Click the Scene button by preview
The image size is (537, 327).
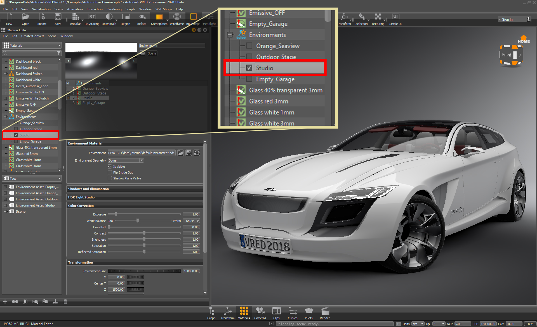click(x=152, y=53)
